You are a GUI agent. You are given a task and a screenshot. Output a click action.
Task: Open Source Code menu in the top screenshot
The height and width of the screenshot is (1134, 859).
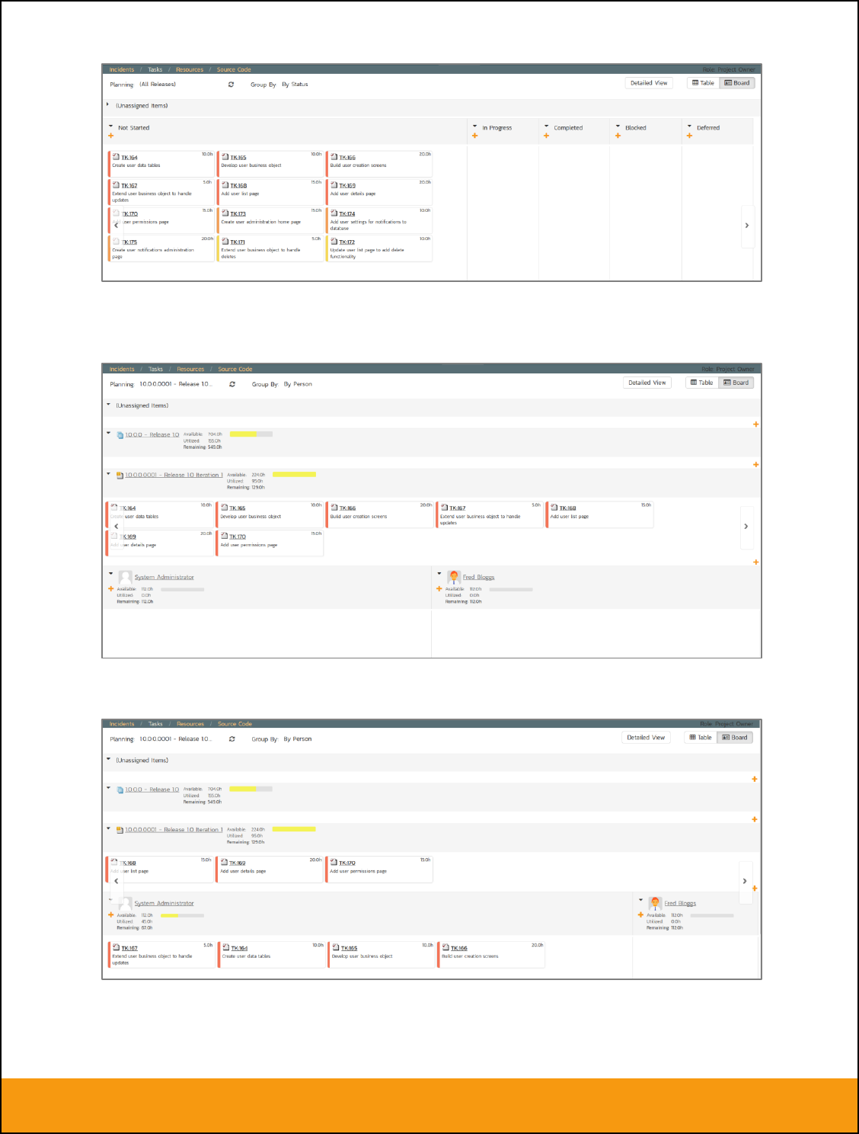(x=234, y=69)
